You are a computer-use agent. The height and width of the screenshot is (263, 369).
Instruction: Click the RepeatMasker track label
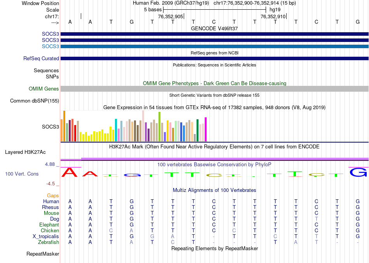(x=43, y=254)
